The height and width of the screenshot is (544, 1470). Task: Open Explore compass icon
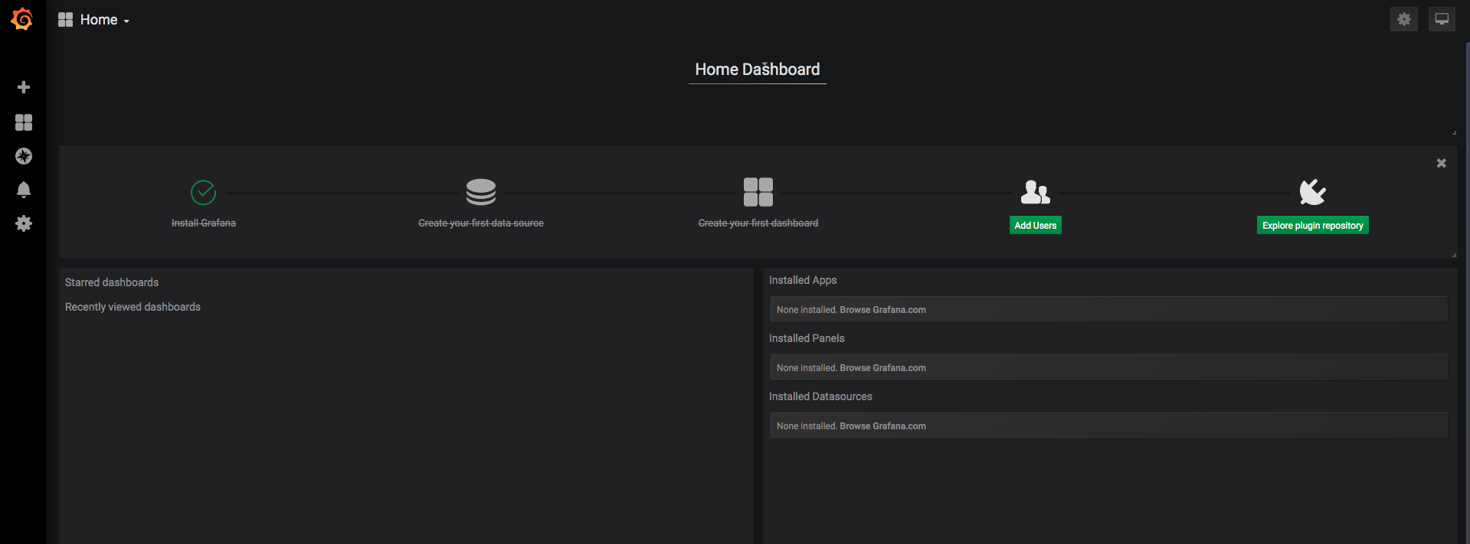click(24, 156)
